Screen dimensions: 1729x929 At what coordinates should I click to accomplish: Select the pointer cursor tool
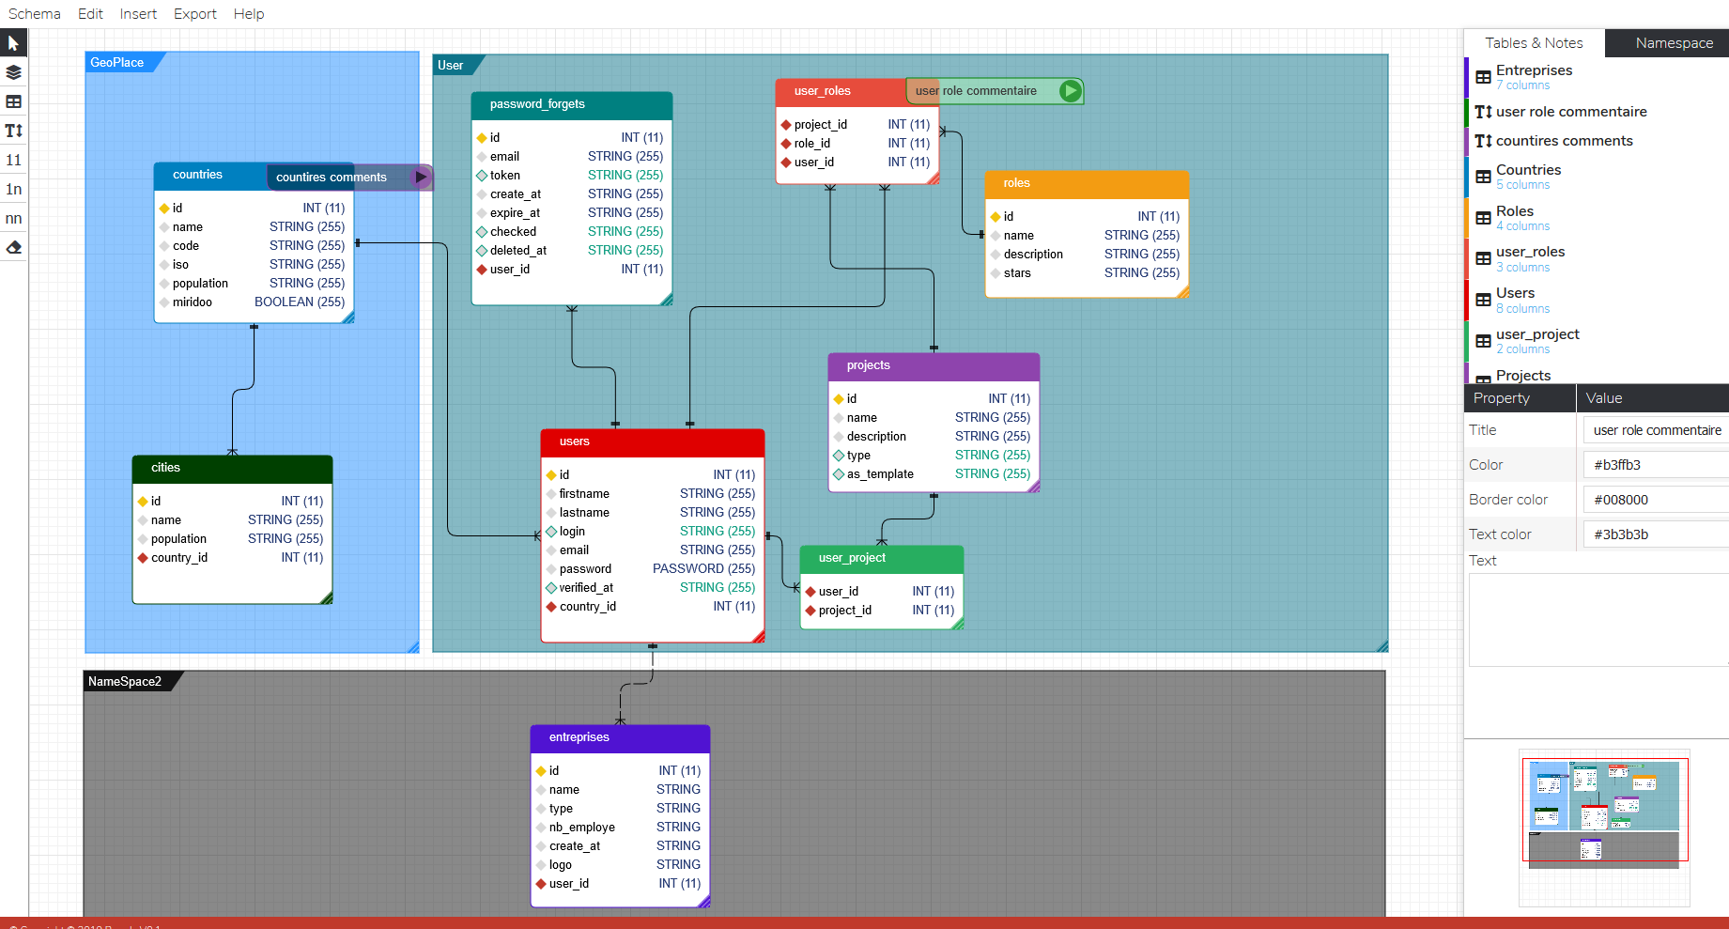coord(13,43)
